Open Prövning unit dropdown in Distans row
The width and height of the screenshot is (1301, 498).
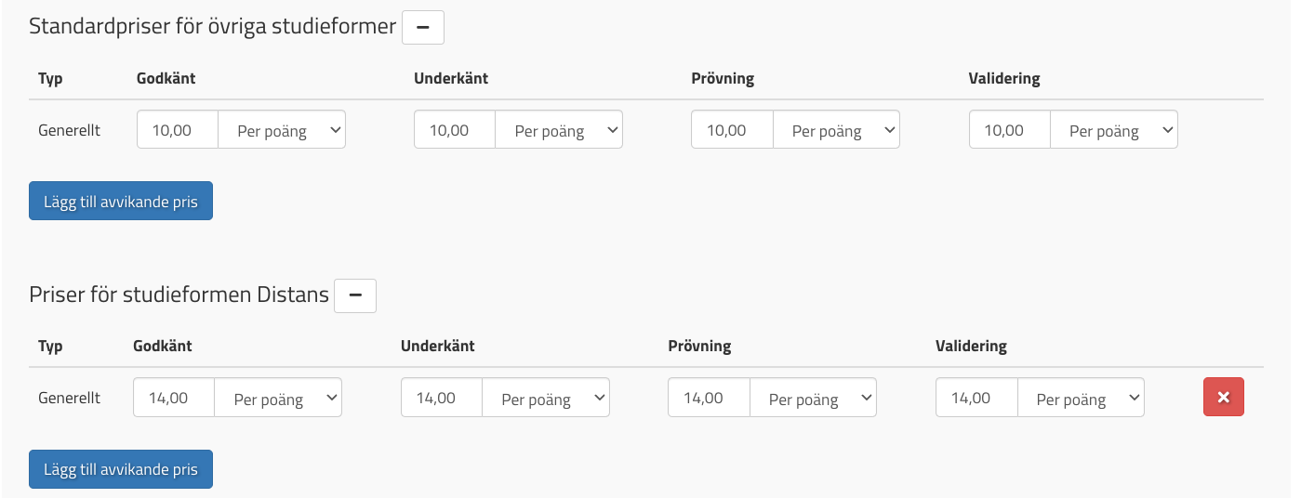pos(813,398)
